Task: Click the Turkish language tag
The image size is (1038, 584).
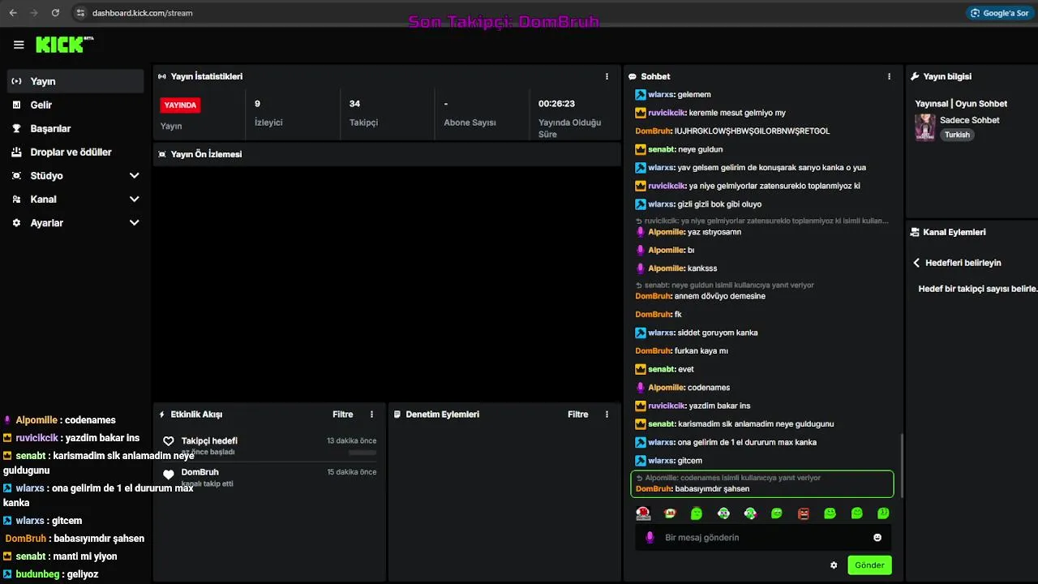Action: tap(957, 135)
